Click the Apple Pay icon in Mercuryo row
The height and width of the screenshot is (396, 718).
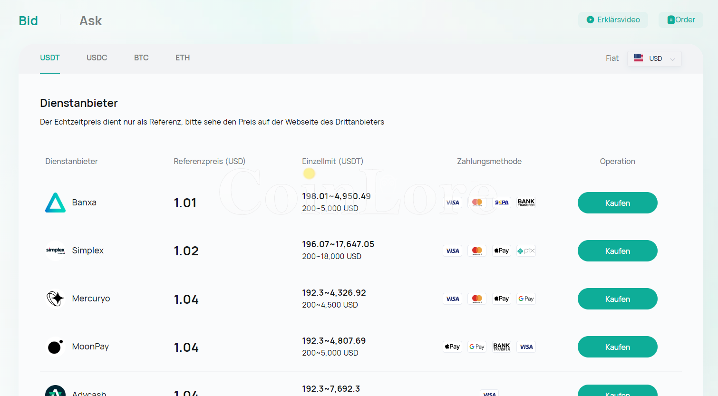[502, 299]
